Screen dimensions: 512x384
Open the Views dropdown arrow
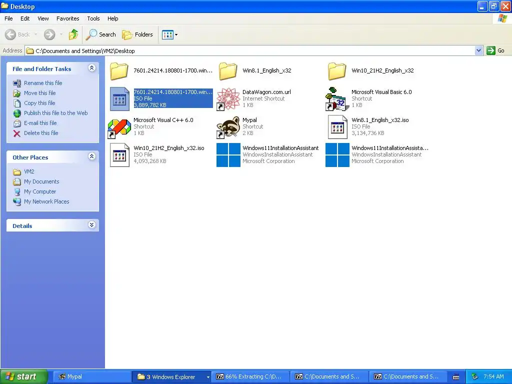[x=176, y=34]
